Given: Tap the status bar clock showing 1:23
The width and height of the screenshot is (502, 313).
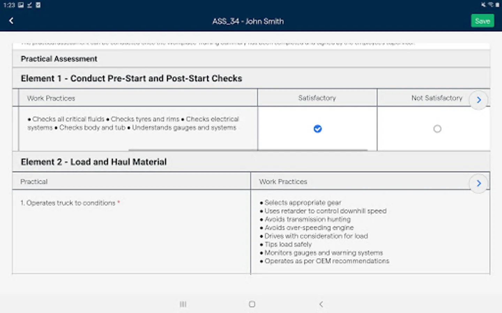Looking at the screenshot, I should [9, 5].
